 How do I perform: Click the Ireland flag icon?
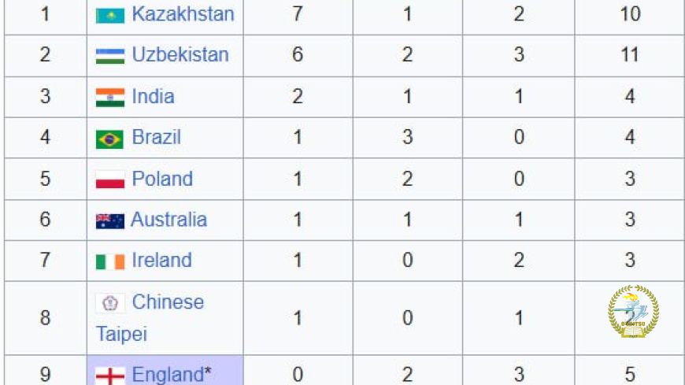110,261
